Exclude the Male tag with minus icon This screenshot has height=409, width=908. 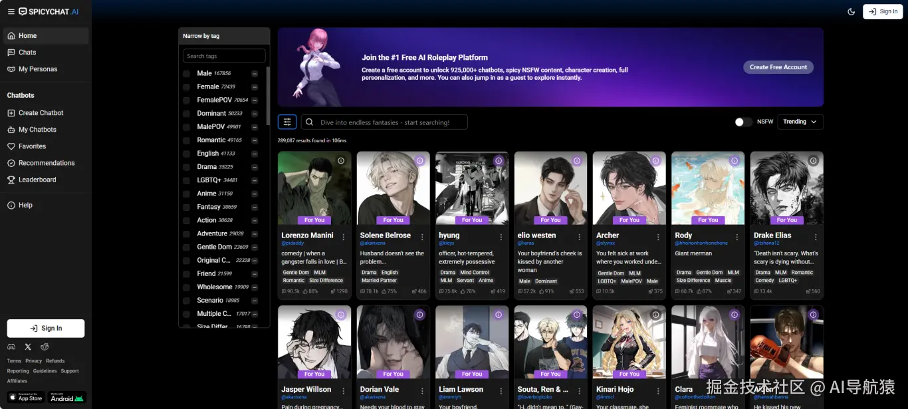(x=255, y=73)
